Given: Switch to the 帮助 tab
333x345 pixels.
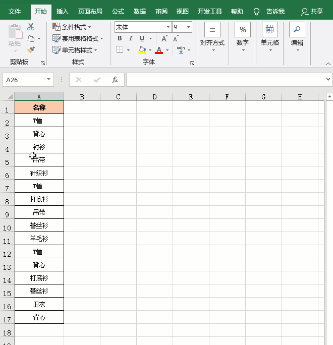Looking at the screenshot, I should (237, 12).
